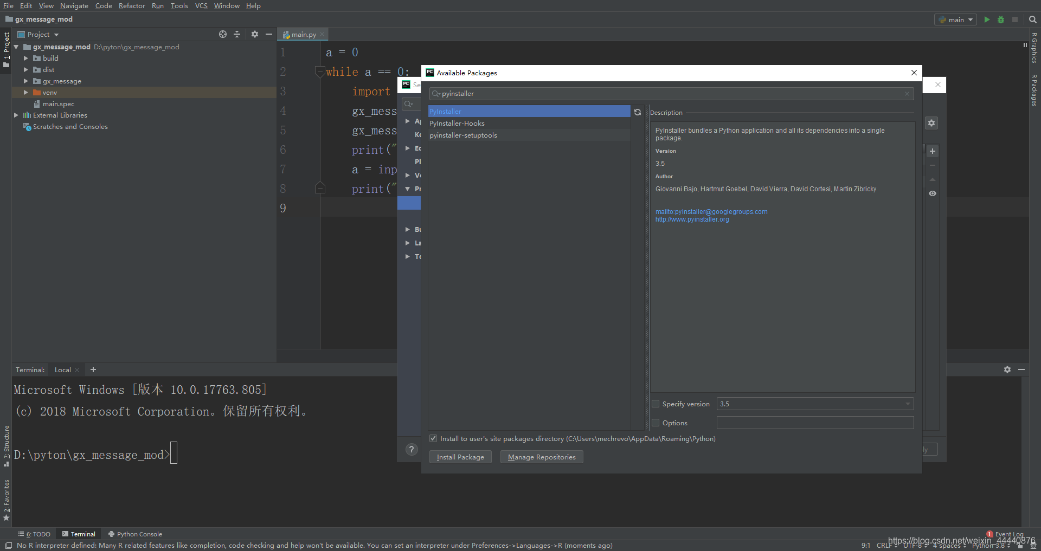Expand the gx_message folder
Screen dimensions: 1041x551
point(25,81)
